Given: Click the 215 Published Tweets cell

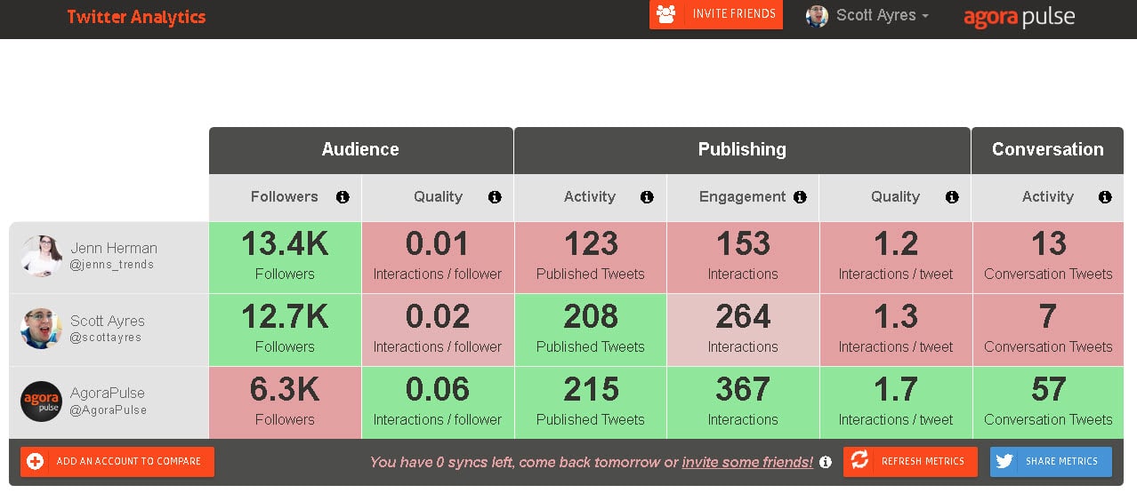Looking at the screenshot, I should click(590, 402).
